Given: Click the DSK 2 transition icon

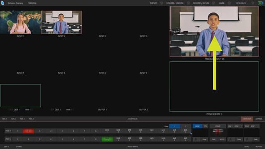Looking at the screenshot, I should coord(248,139).
